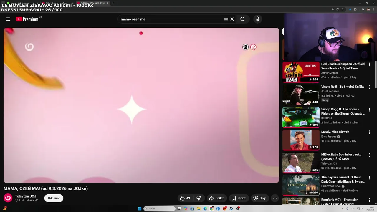Open the Windows Start button
Image resolution: width=377 pixels, height=212 pixels.
pyautogui.click(x=140, y=208)
